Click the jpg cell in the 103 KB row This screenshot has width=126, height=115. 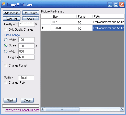84,28
